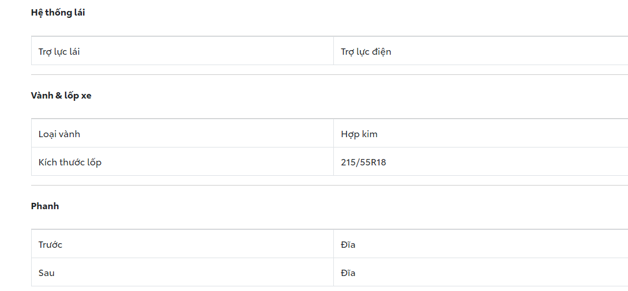Select the "Trước" brake row label
The height and width of the screenshot is (291, 628).
pyautogui.click(x=50, y=245)
